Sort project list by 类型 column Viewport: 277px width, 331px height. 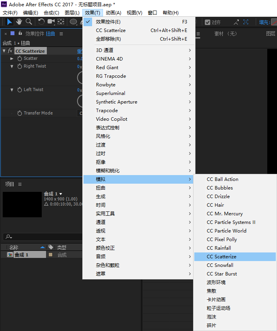pos(62,247)
